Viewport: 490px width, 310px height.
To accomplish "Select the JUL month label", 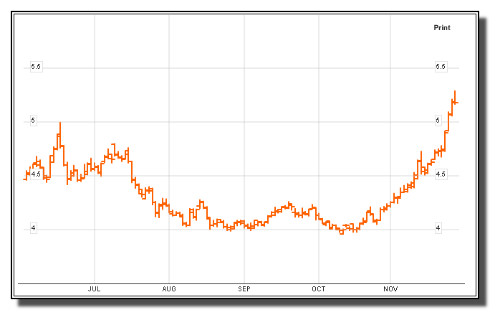I will tap(94, 288).
